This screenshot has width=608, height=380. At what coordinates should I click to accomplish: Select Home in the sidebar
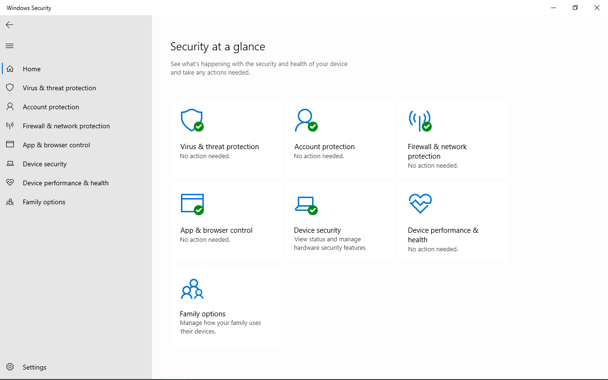coord(32,69)
